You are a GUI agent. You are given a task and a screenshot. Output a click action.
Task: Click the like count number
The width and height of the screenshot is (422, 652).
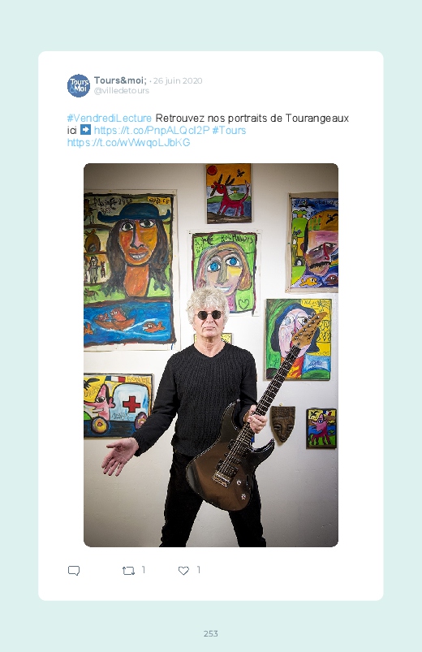(199, 570)
